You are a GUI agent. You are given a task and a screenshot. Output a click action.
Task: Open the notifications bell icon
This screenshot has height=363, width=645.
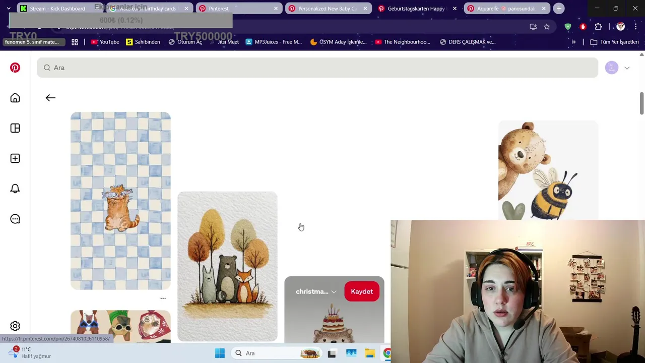15,189
